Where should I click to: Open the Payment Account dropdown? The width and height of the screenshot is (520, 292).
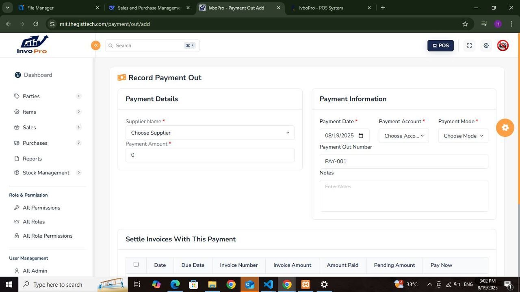point(404,136)
